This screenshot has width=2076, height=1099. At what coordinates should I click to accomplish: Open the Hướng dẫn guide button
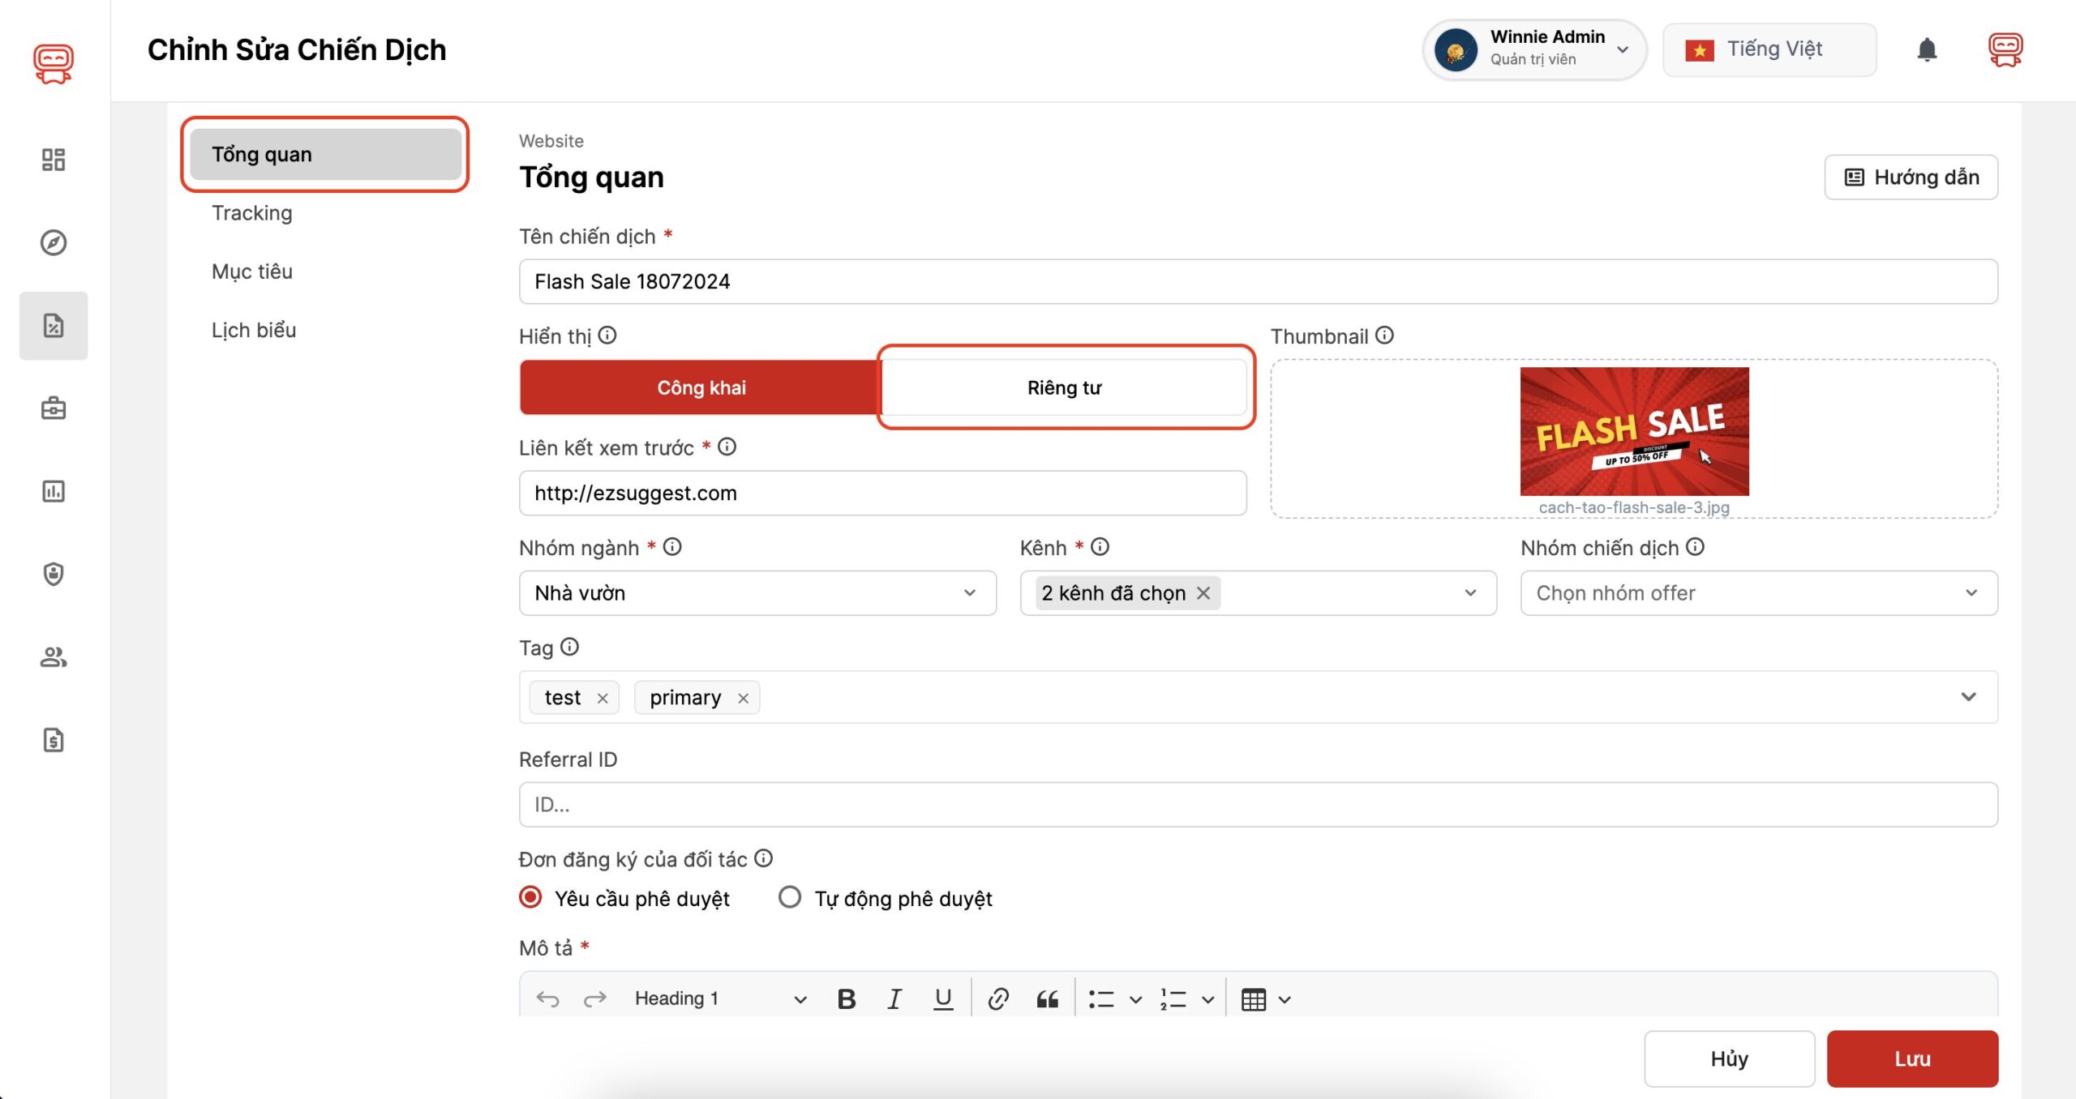point(1911,177)
